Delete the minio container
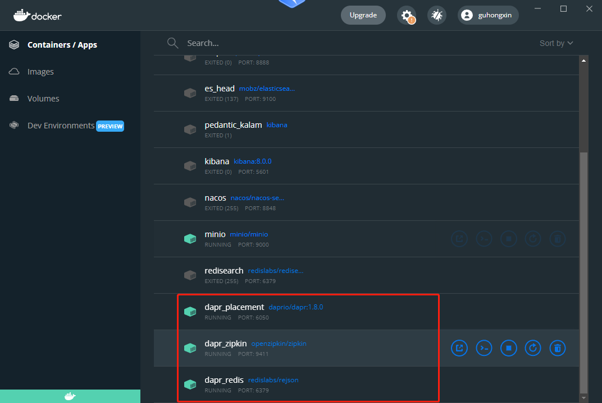 coord(558,239)
